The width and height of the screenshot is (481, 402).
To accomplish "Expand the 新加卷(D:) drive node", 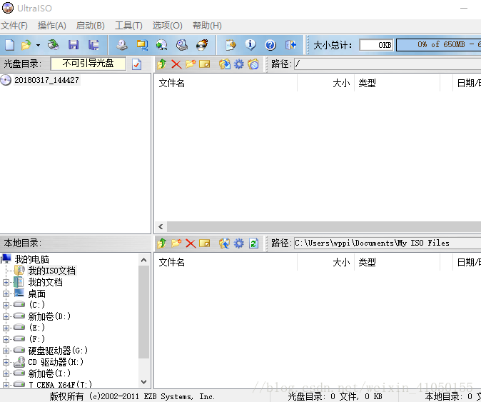I will (6, 316).
